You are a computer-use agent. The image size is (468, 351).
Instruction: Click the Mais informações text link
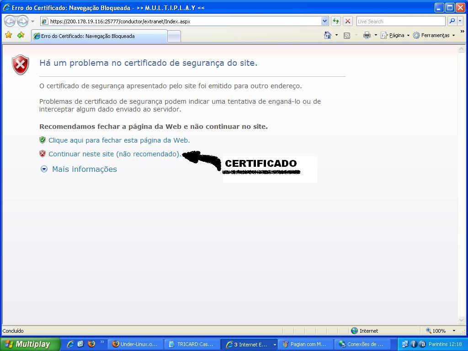click(x=85, y=169)
